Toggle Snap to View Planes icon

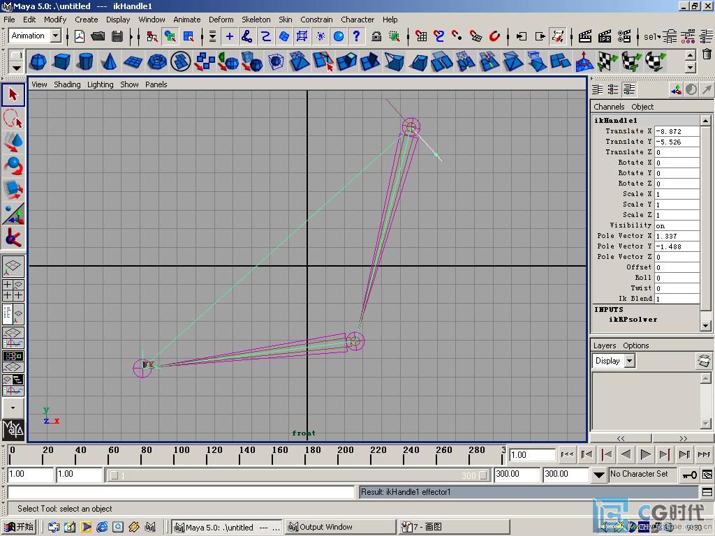click(476, 36)
